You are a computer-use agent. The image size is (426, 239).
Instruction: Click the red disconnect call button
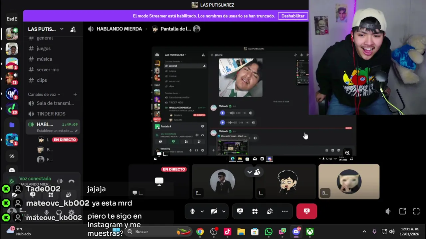[x=307, y=211]
